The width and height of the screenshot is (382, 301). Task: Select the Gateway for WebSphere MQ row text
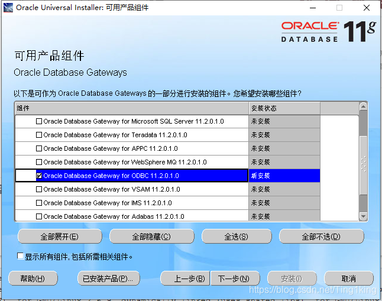pos(125,162)
